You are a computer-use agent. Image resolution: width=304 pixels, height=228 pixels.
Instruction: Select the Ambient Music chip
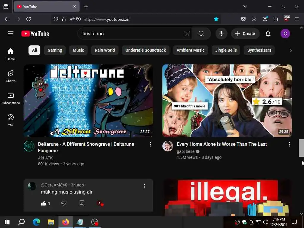(x=190, y=50)
